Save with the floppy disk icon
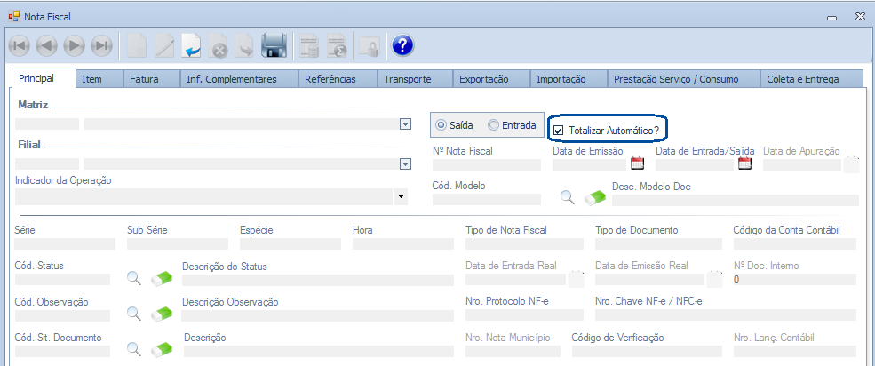 (274, 46)
